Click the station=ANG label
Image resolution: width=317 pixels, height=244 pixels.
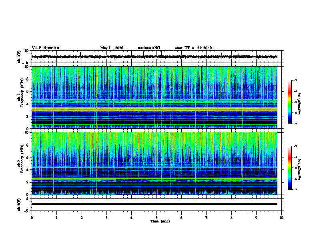tap(149, 48)
